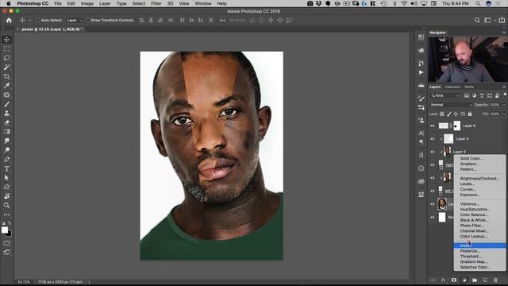Open the Apple menu
Screen dimensions: 508x286
click(9, 3)
